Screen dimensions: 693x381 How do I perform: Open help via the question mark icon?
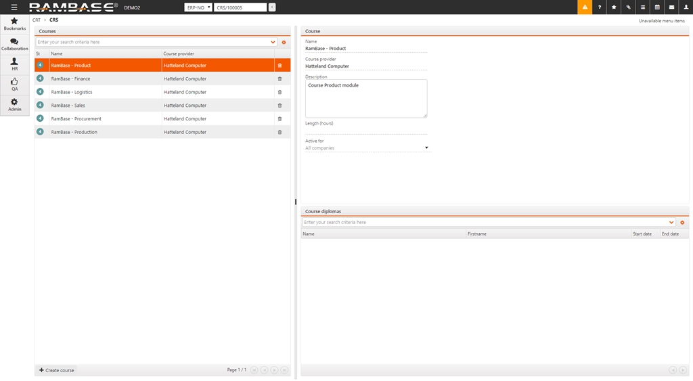(600, 7)
